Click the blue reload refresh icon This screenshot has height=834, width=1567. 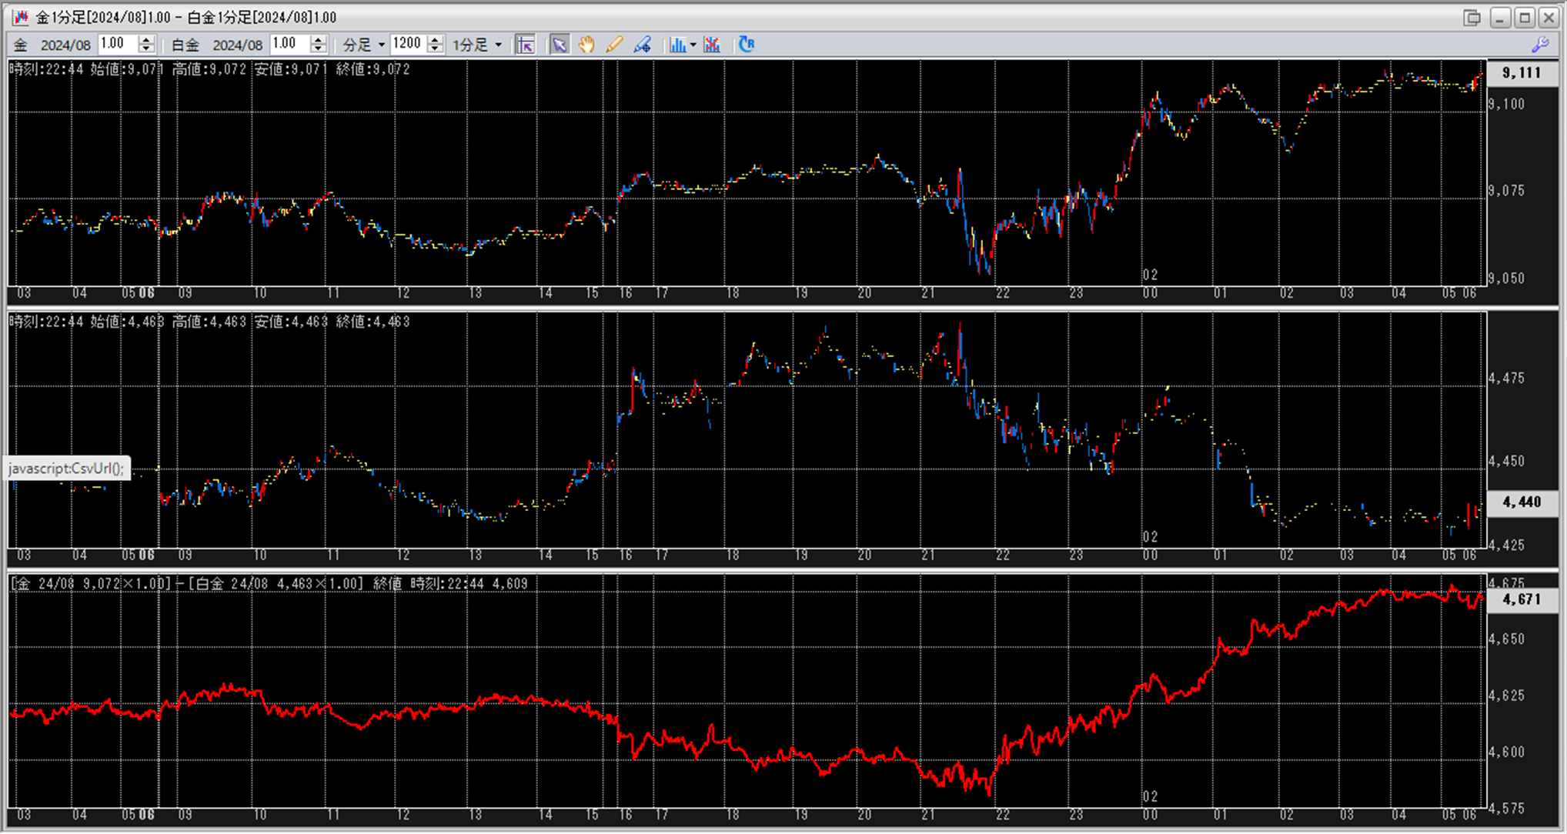(746, 45)
